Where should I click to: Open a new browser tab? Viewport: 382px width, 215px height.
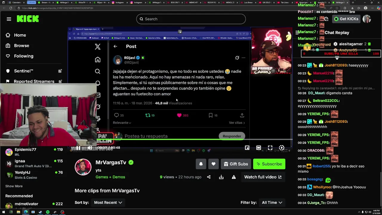tap(353, 2)
